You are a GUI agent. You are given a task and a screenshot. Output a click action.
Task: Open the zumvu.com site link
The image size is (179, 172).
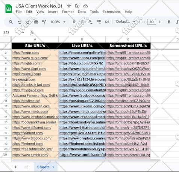pos(27,74)
